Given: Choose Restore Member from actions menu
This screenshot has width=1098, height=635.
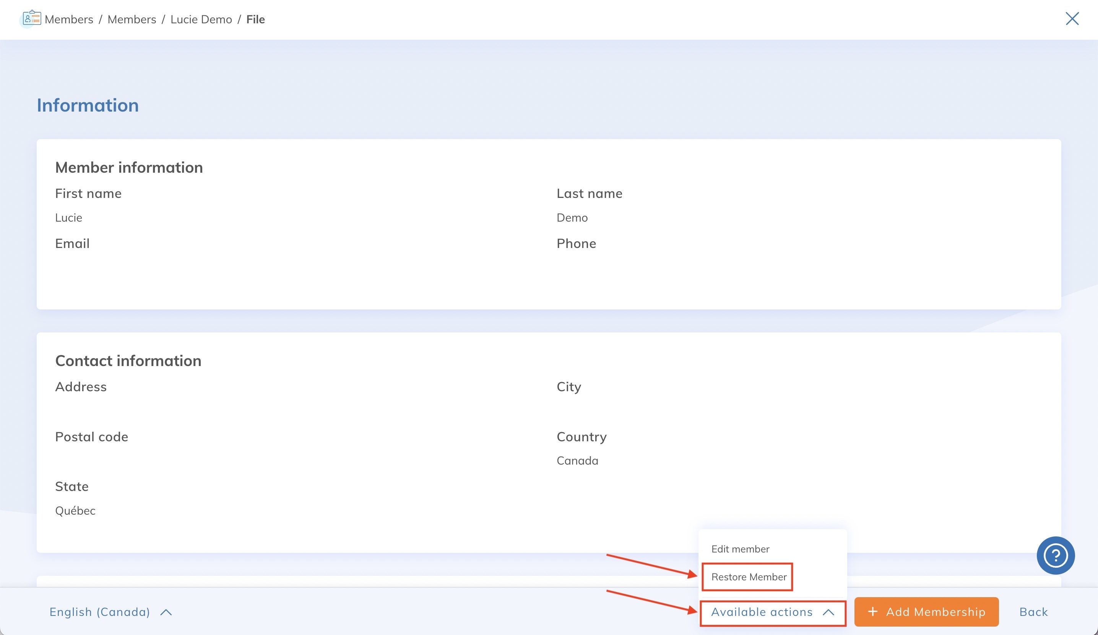Looking at the screenshot, I should coord(749,577).
